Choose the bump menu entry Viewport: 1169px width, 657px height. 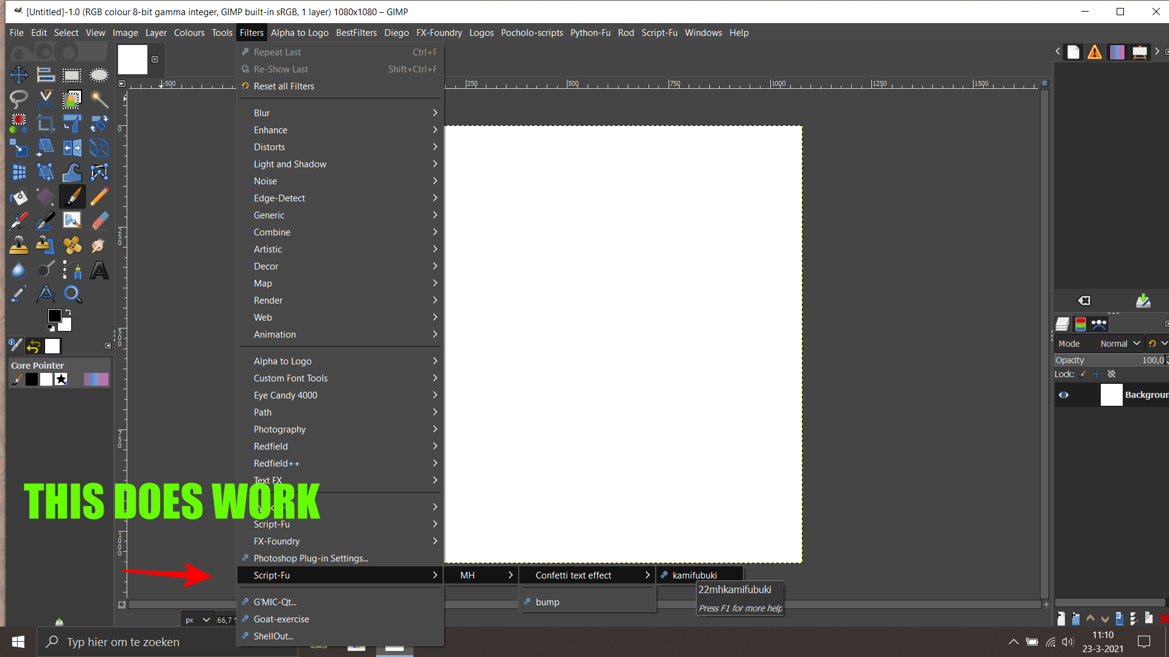click(x=588, y=602)
